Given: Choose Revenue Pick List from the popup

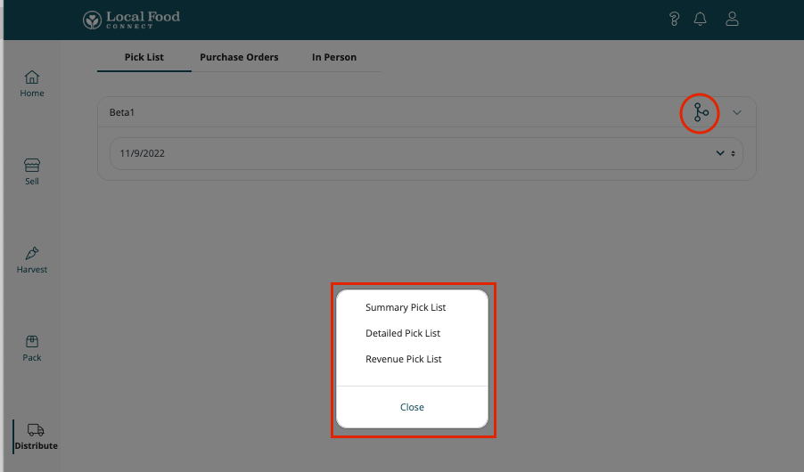Looking at the screenshot, I should coord(404,359).
